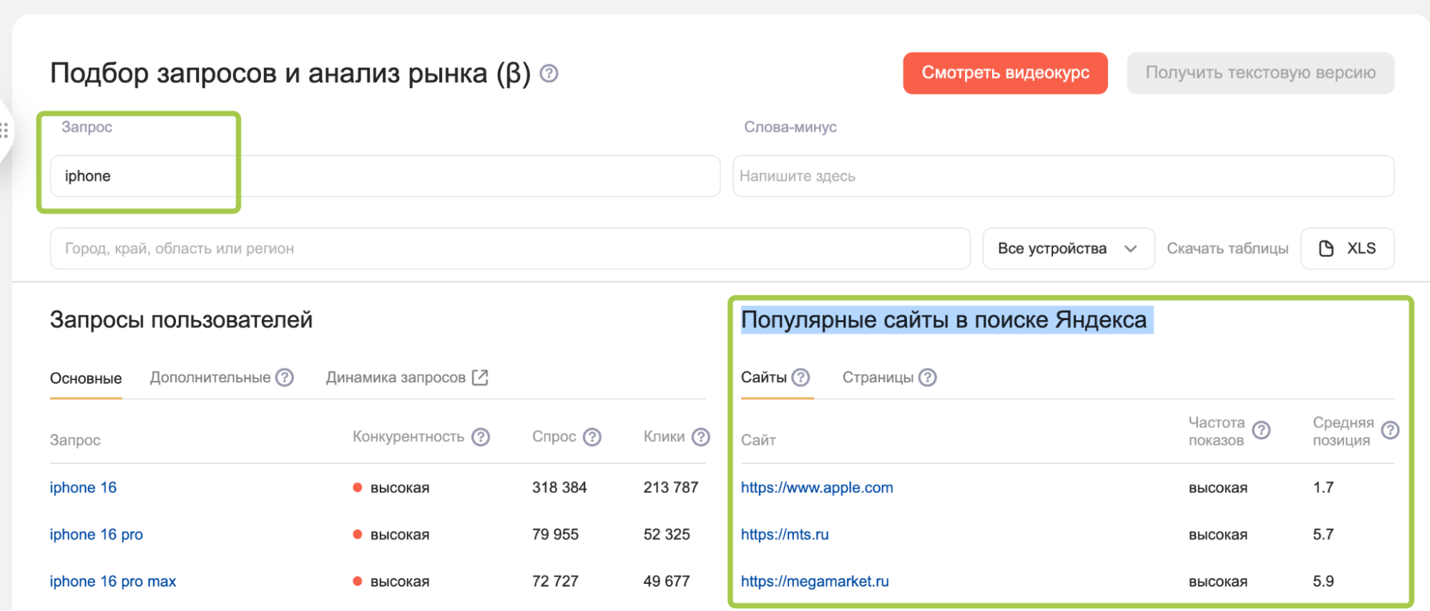This screenshot has height=611, width=1430.
Task: Switch to the Основные tab
Action: pos(86,378)
